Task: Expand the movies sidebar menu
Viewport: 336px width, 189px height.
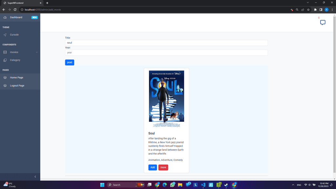Action: click(x=20, y=52)
